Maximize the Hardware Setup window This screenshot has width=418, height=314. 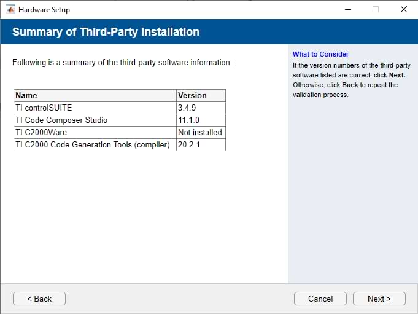376,10
